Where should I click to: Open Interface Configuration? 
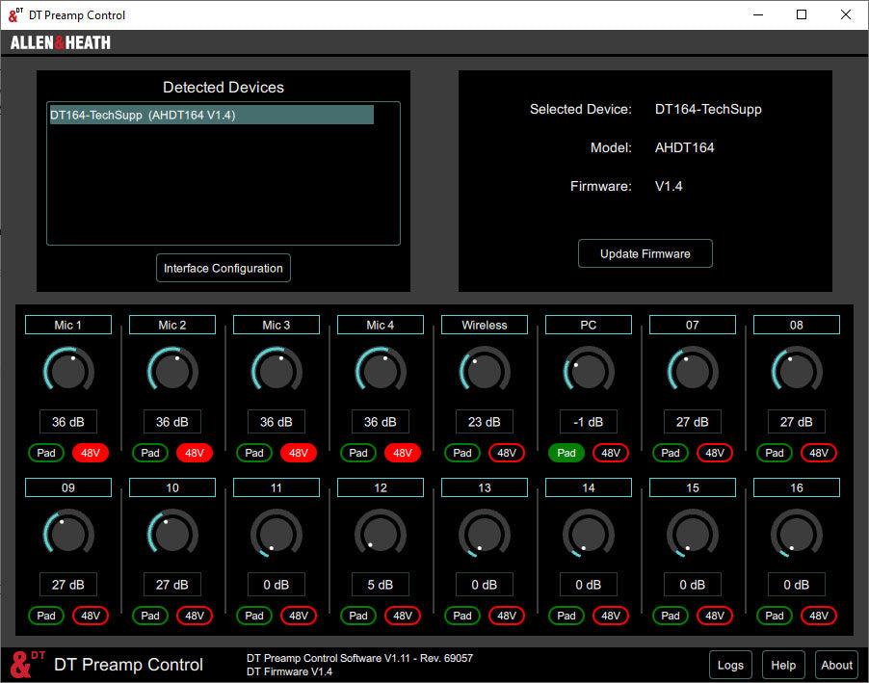[x=224, y=268]
